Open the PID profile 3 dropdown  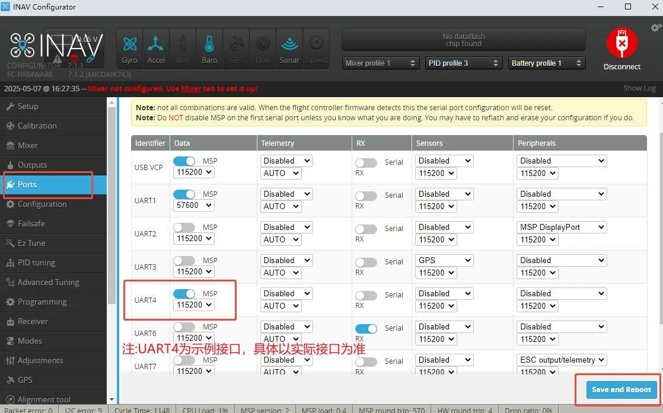463,63
